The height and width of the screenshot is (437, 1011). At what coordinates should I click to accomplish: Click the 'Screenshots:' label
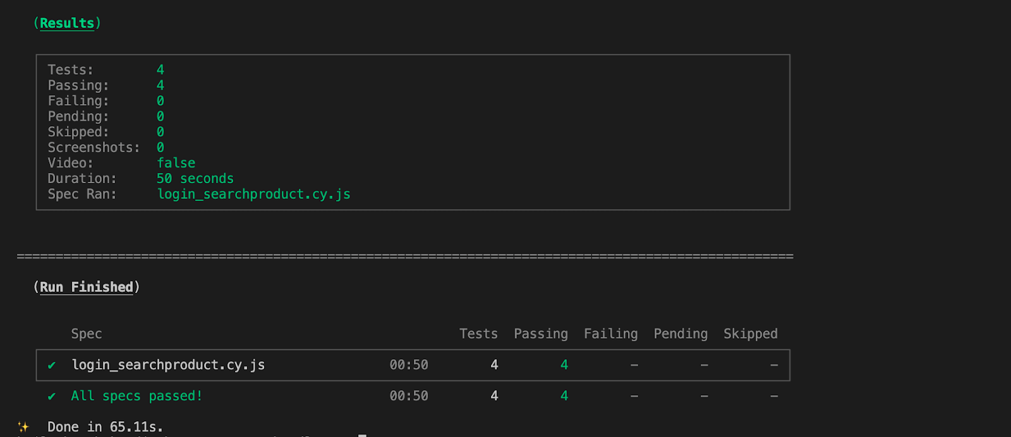point(94,148)
